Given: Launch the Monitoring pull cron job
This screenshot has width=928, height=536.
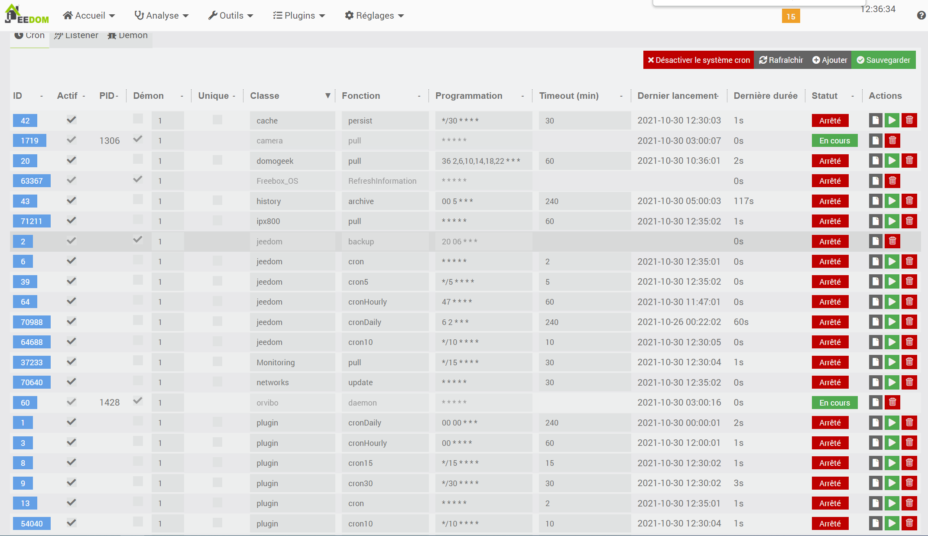Looking at the screenshot, I should 892,362.
